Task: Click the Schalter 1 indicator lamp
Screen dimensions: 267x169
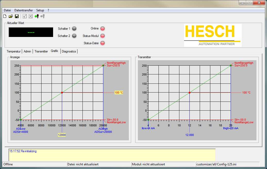Action: point(74,29)
